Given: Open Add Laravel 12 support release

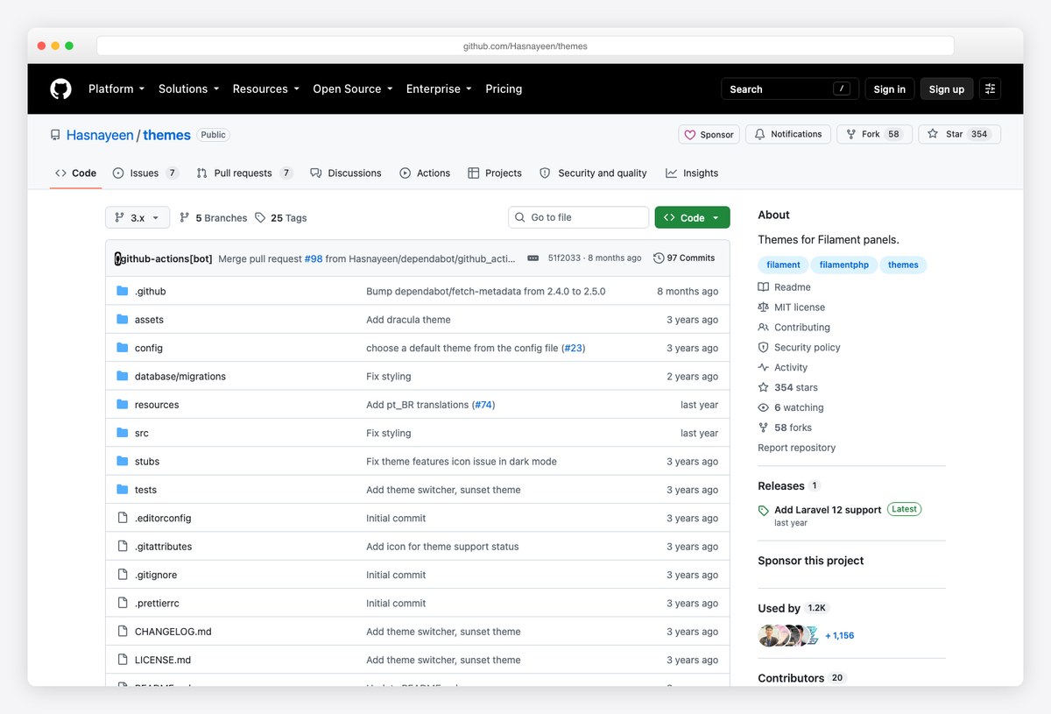Looking at the screenshot, I should [828, 510].
